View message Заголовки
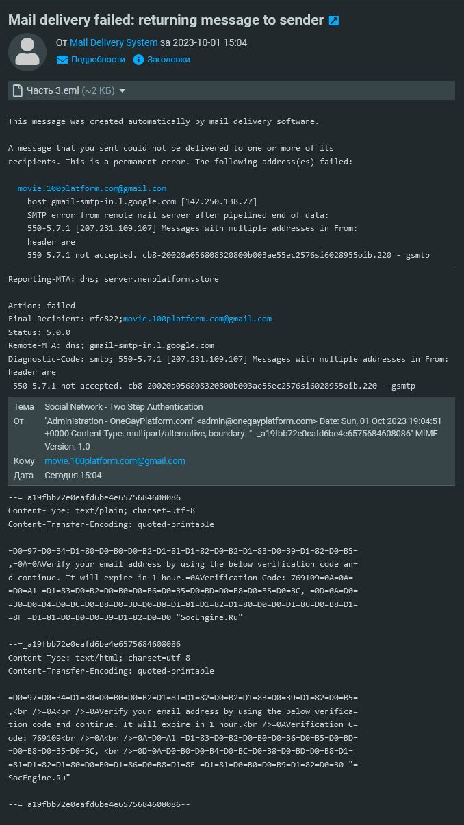The height and width of the screenshot is (825, 464). tap(168, 60)
